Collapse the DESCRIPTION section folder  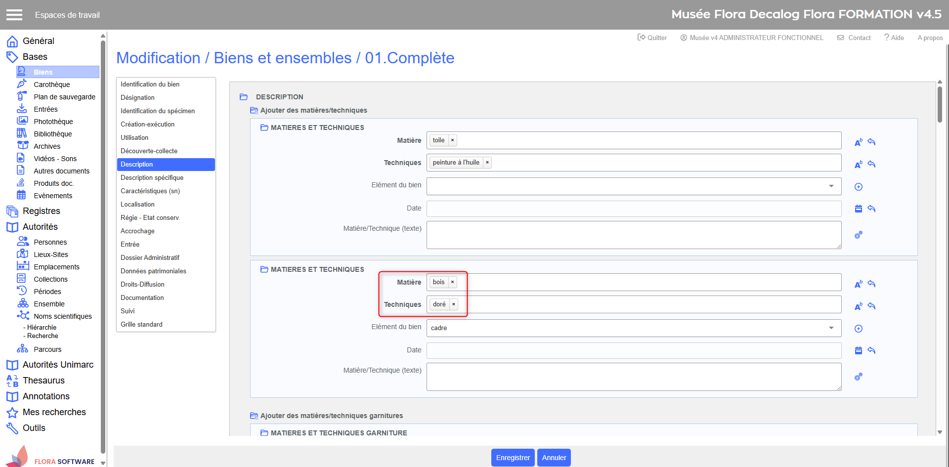244,97
